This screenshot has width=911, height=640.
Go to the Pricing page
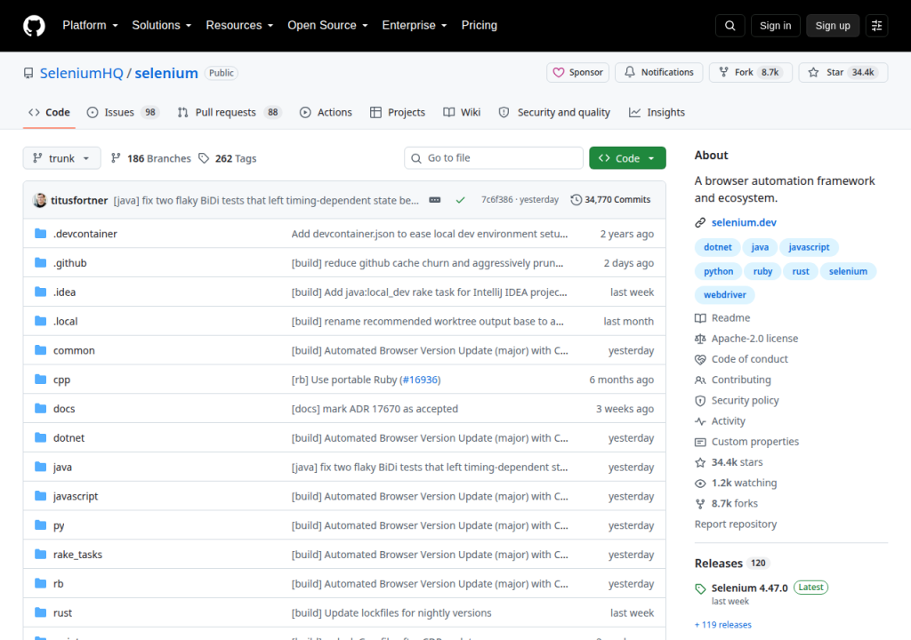click(480, 26)
